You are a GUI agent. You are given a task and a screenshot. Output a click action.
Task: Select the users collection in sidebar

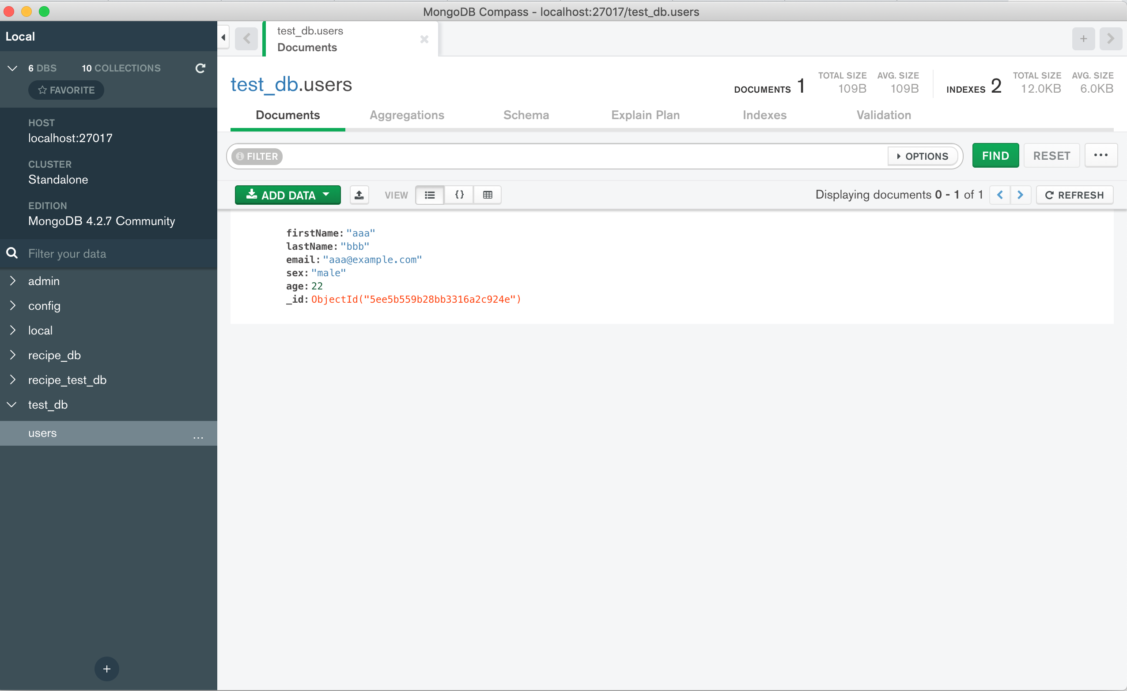click(43, 434)
